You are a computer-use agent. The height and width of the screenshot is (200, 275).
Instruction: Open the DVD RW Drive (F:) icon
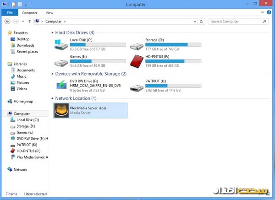(60, 85)
